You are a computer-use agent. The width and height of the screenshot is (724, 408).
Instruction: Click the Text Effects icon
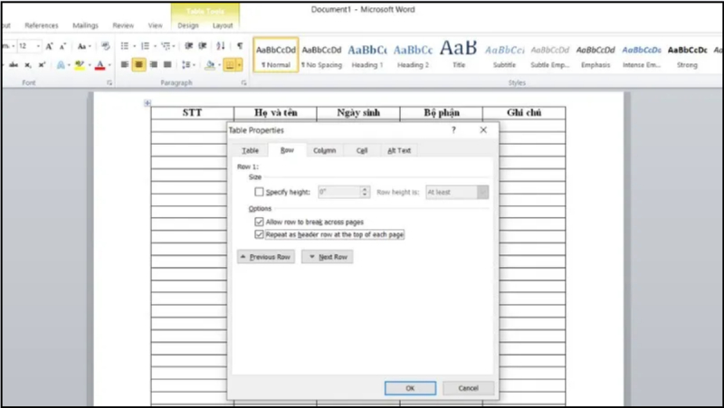tap(61, 65)
